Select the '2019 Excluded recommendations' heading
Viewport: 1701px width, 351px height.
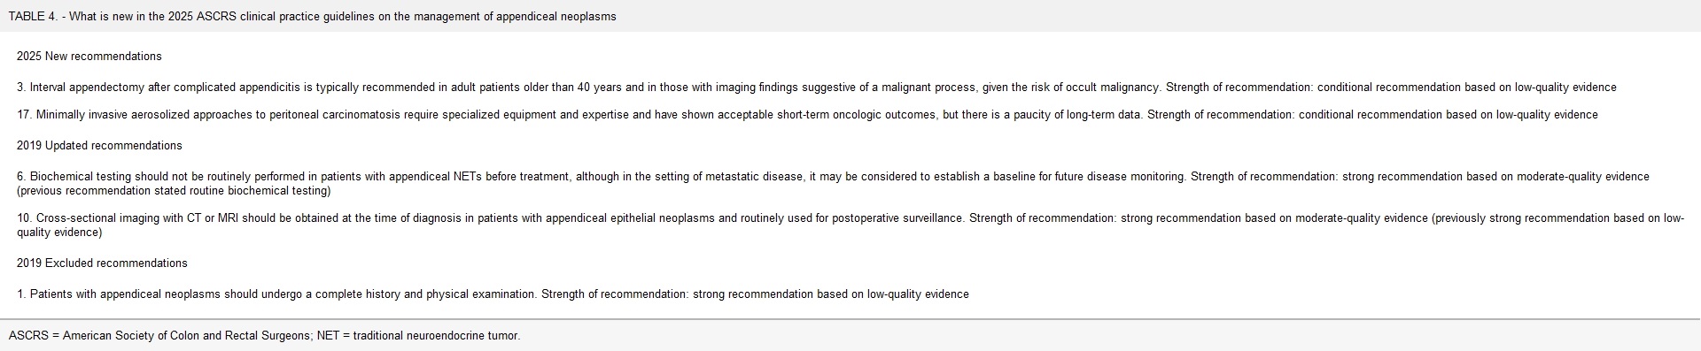102,263
